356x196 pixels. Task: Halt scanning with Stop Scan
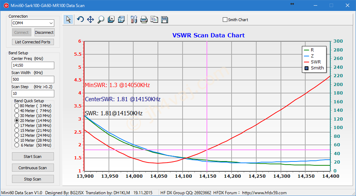click(33, 179)
